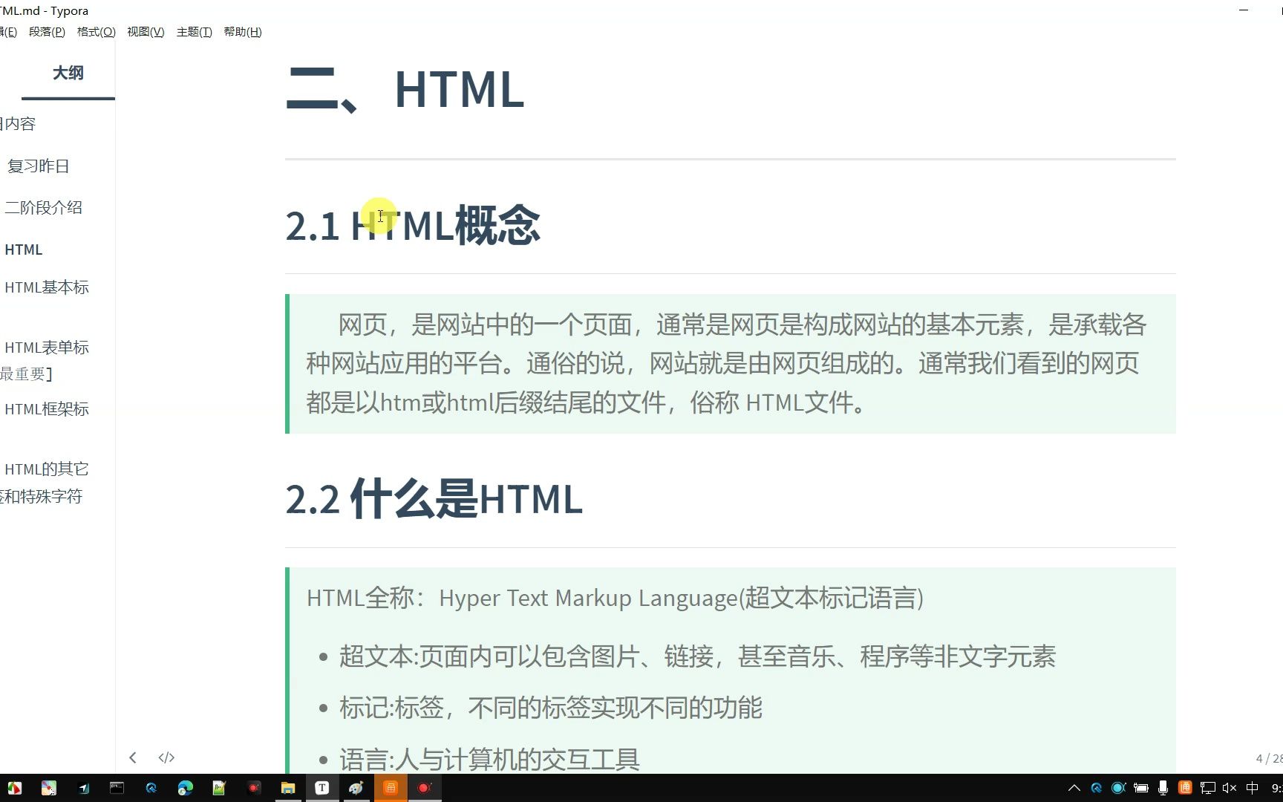Click the cyan round camera tray icon

1118,788
